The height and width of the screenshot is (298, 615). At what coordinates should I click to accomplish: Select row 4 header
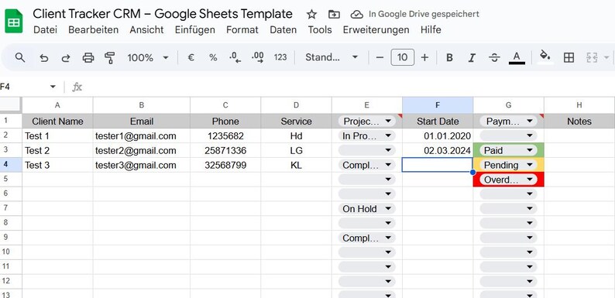pos(11,165)
